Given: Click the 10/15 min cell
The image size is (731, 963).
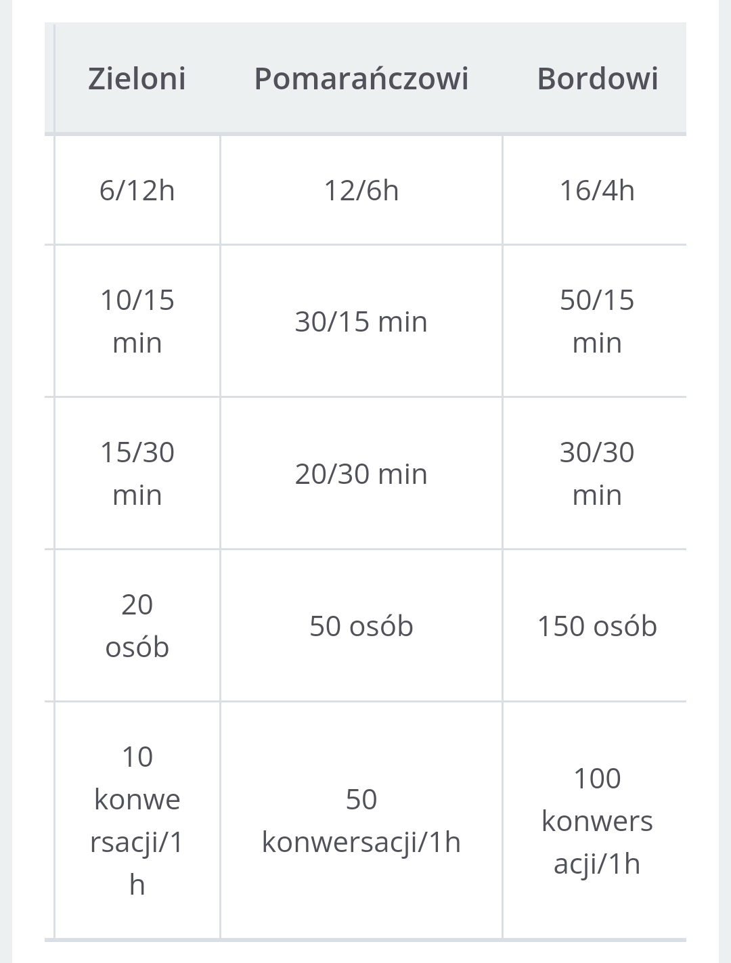Looking at the screenshot, I should [x=137, y=321].
